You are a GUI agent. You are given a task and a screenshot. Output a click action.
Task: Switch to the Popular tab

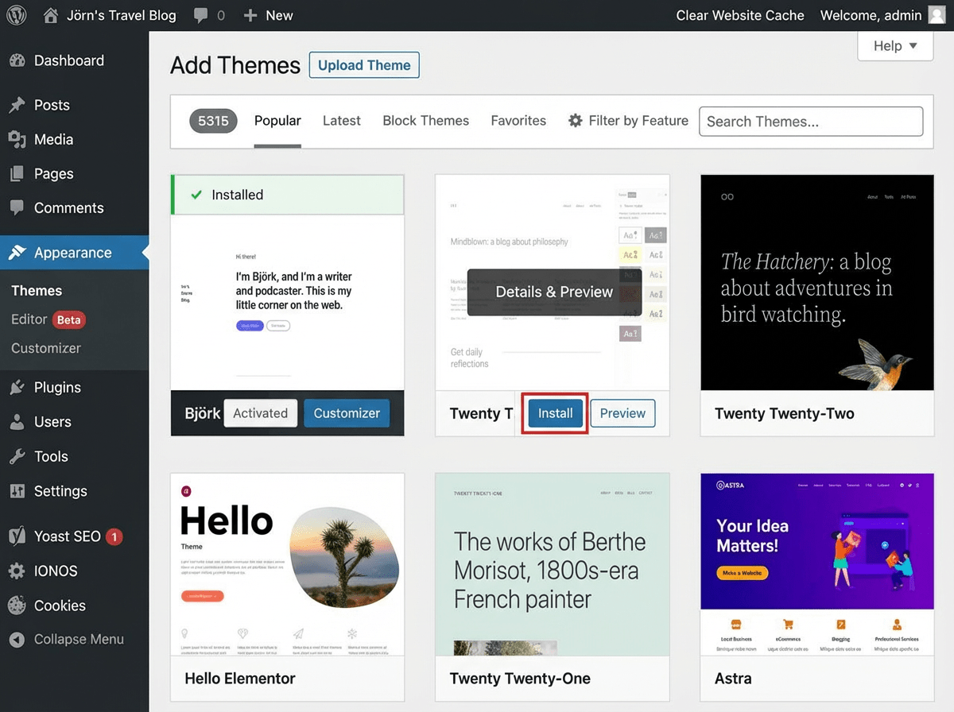[x=277, y=121]
